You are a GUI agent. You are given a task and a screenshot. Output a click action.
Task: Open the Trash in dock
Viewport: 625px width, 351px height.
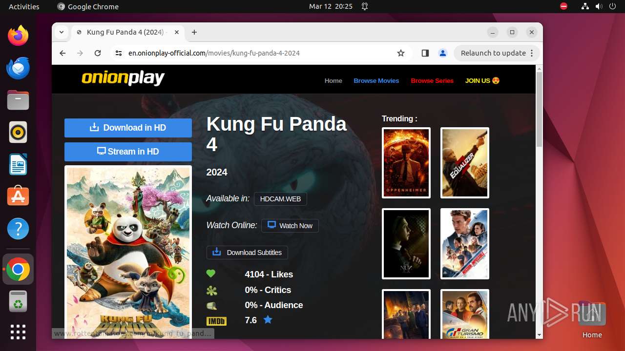[x=18, y=301]
